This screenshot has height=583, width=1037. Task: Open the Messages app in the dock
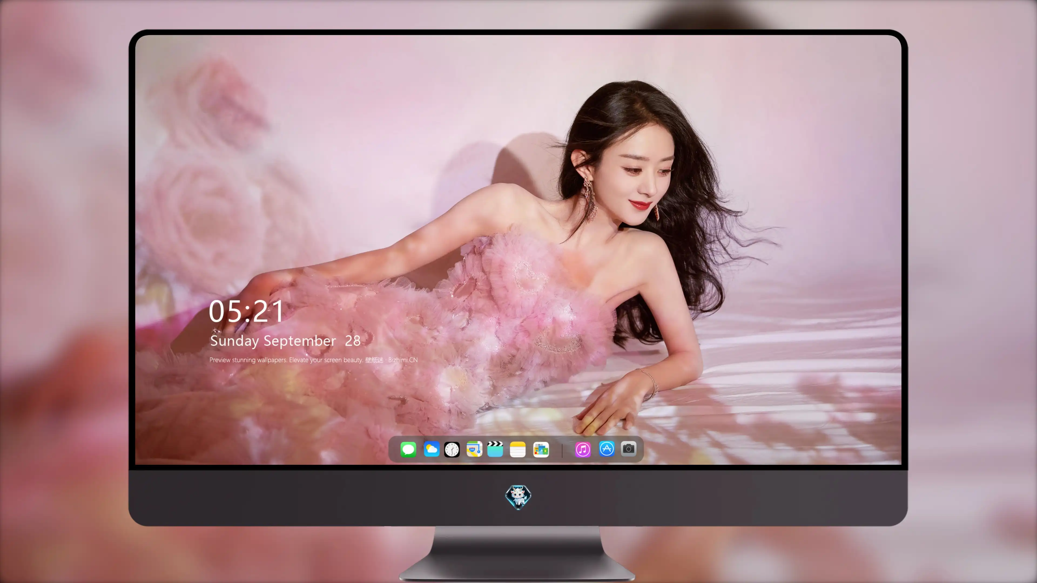pos(408,449)
